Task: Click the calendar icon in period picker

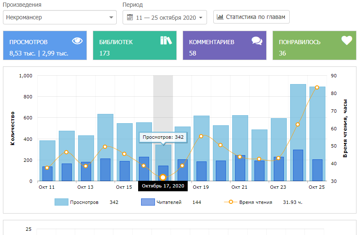Action: click(130, 18)
